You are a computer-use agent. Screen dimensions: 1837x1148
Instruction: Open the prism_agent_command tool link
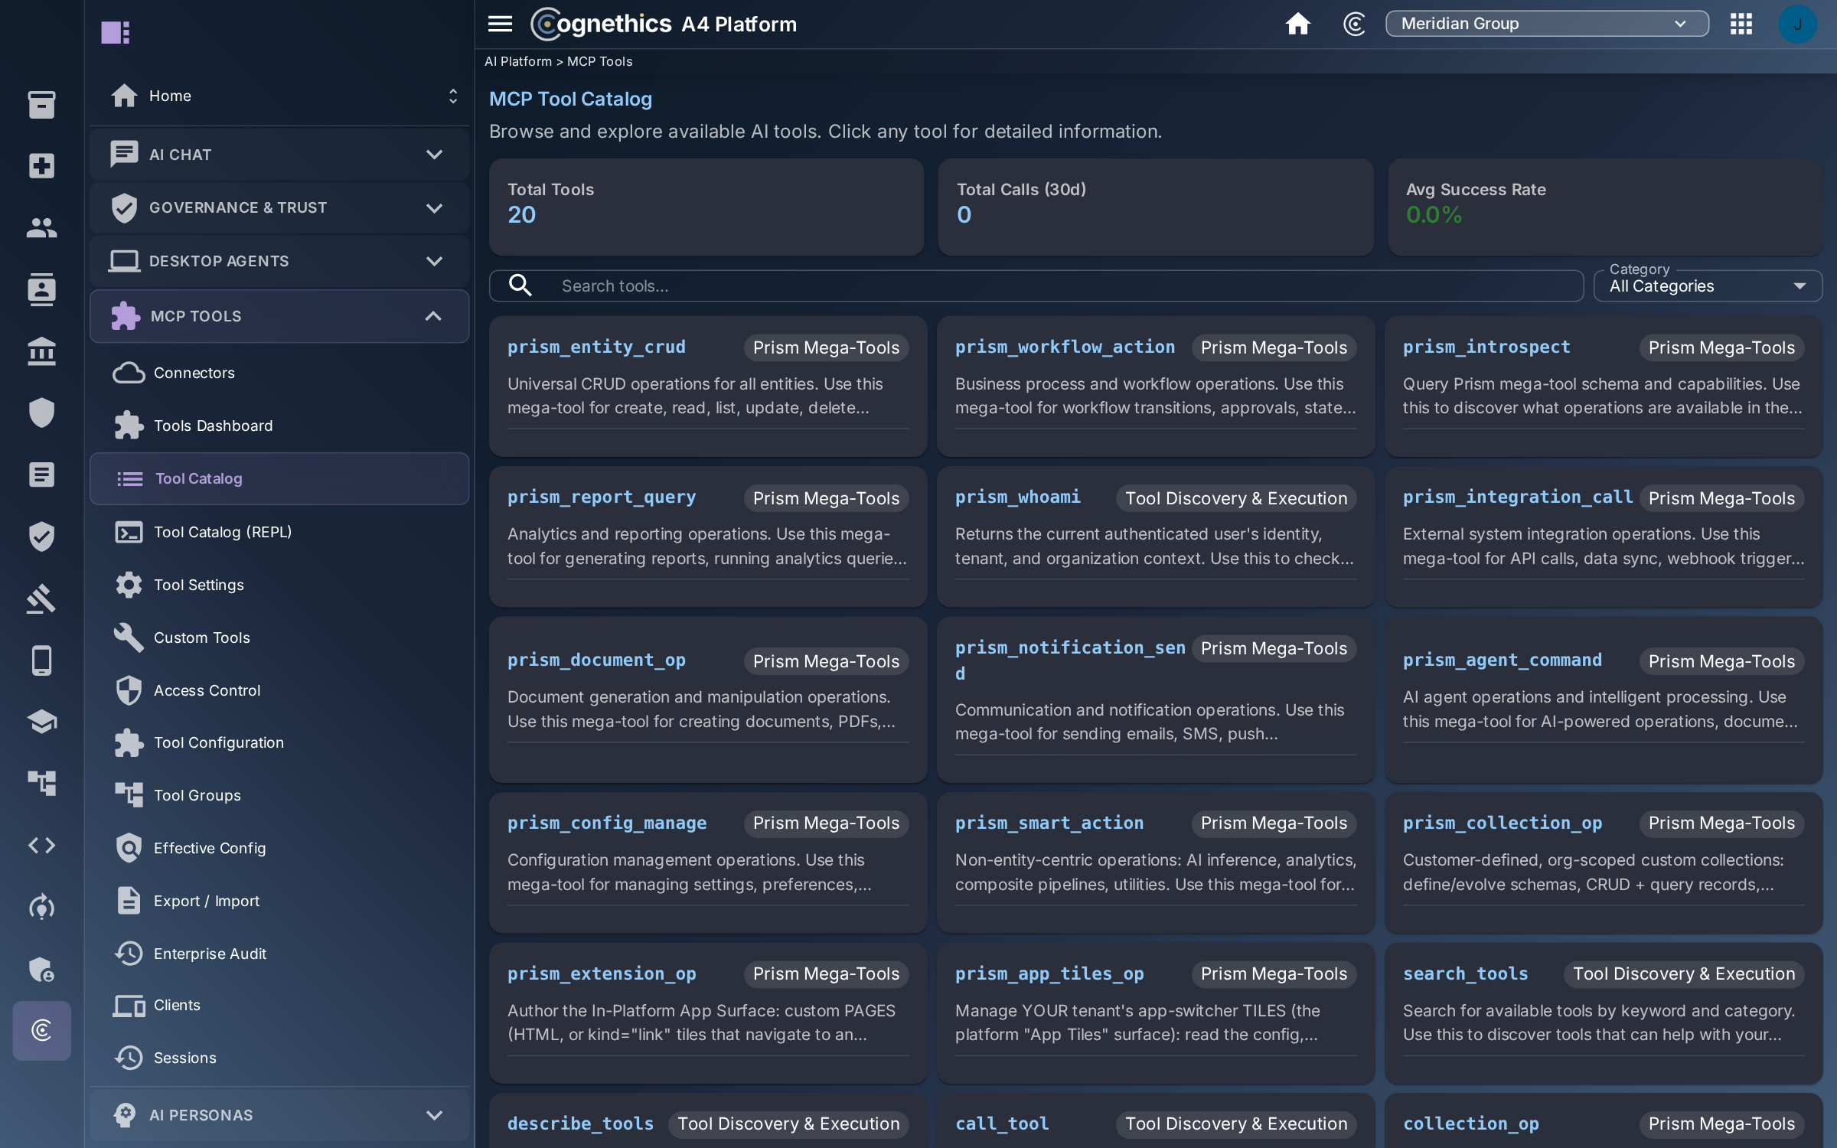pyautogui.click(x=1502, y=660)
